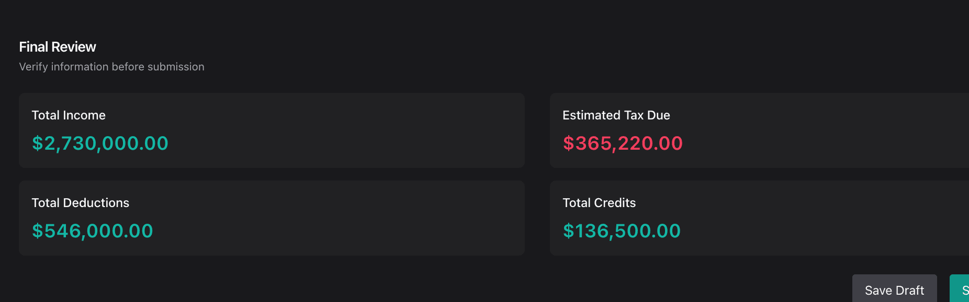Click the Total Deductions label
Screen dimensions: 969x302
[80, 203]
